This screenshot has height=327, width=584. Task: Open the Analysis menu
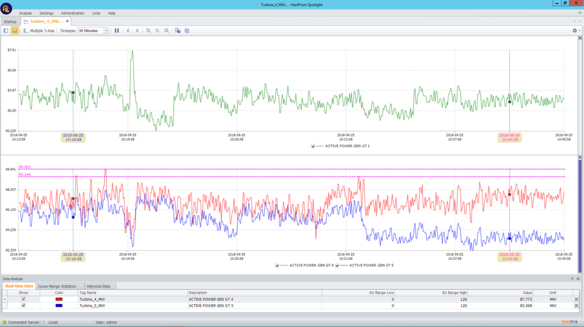(25, 13)
